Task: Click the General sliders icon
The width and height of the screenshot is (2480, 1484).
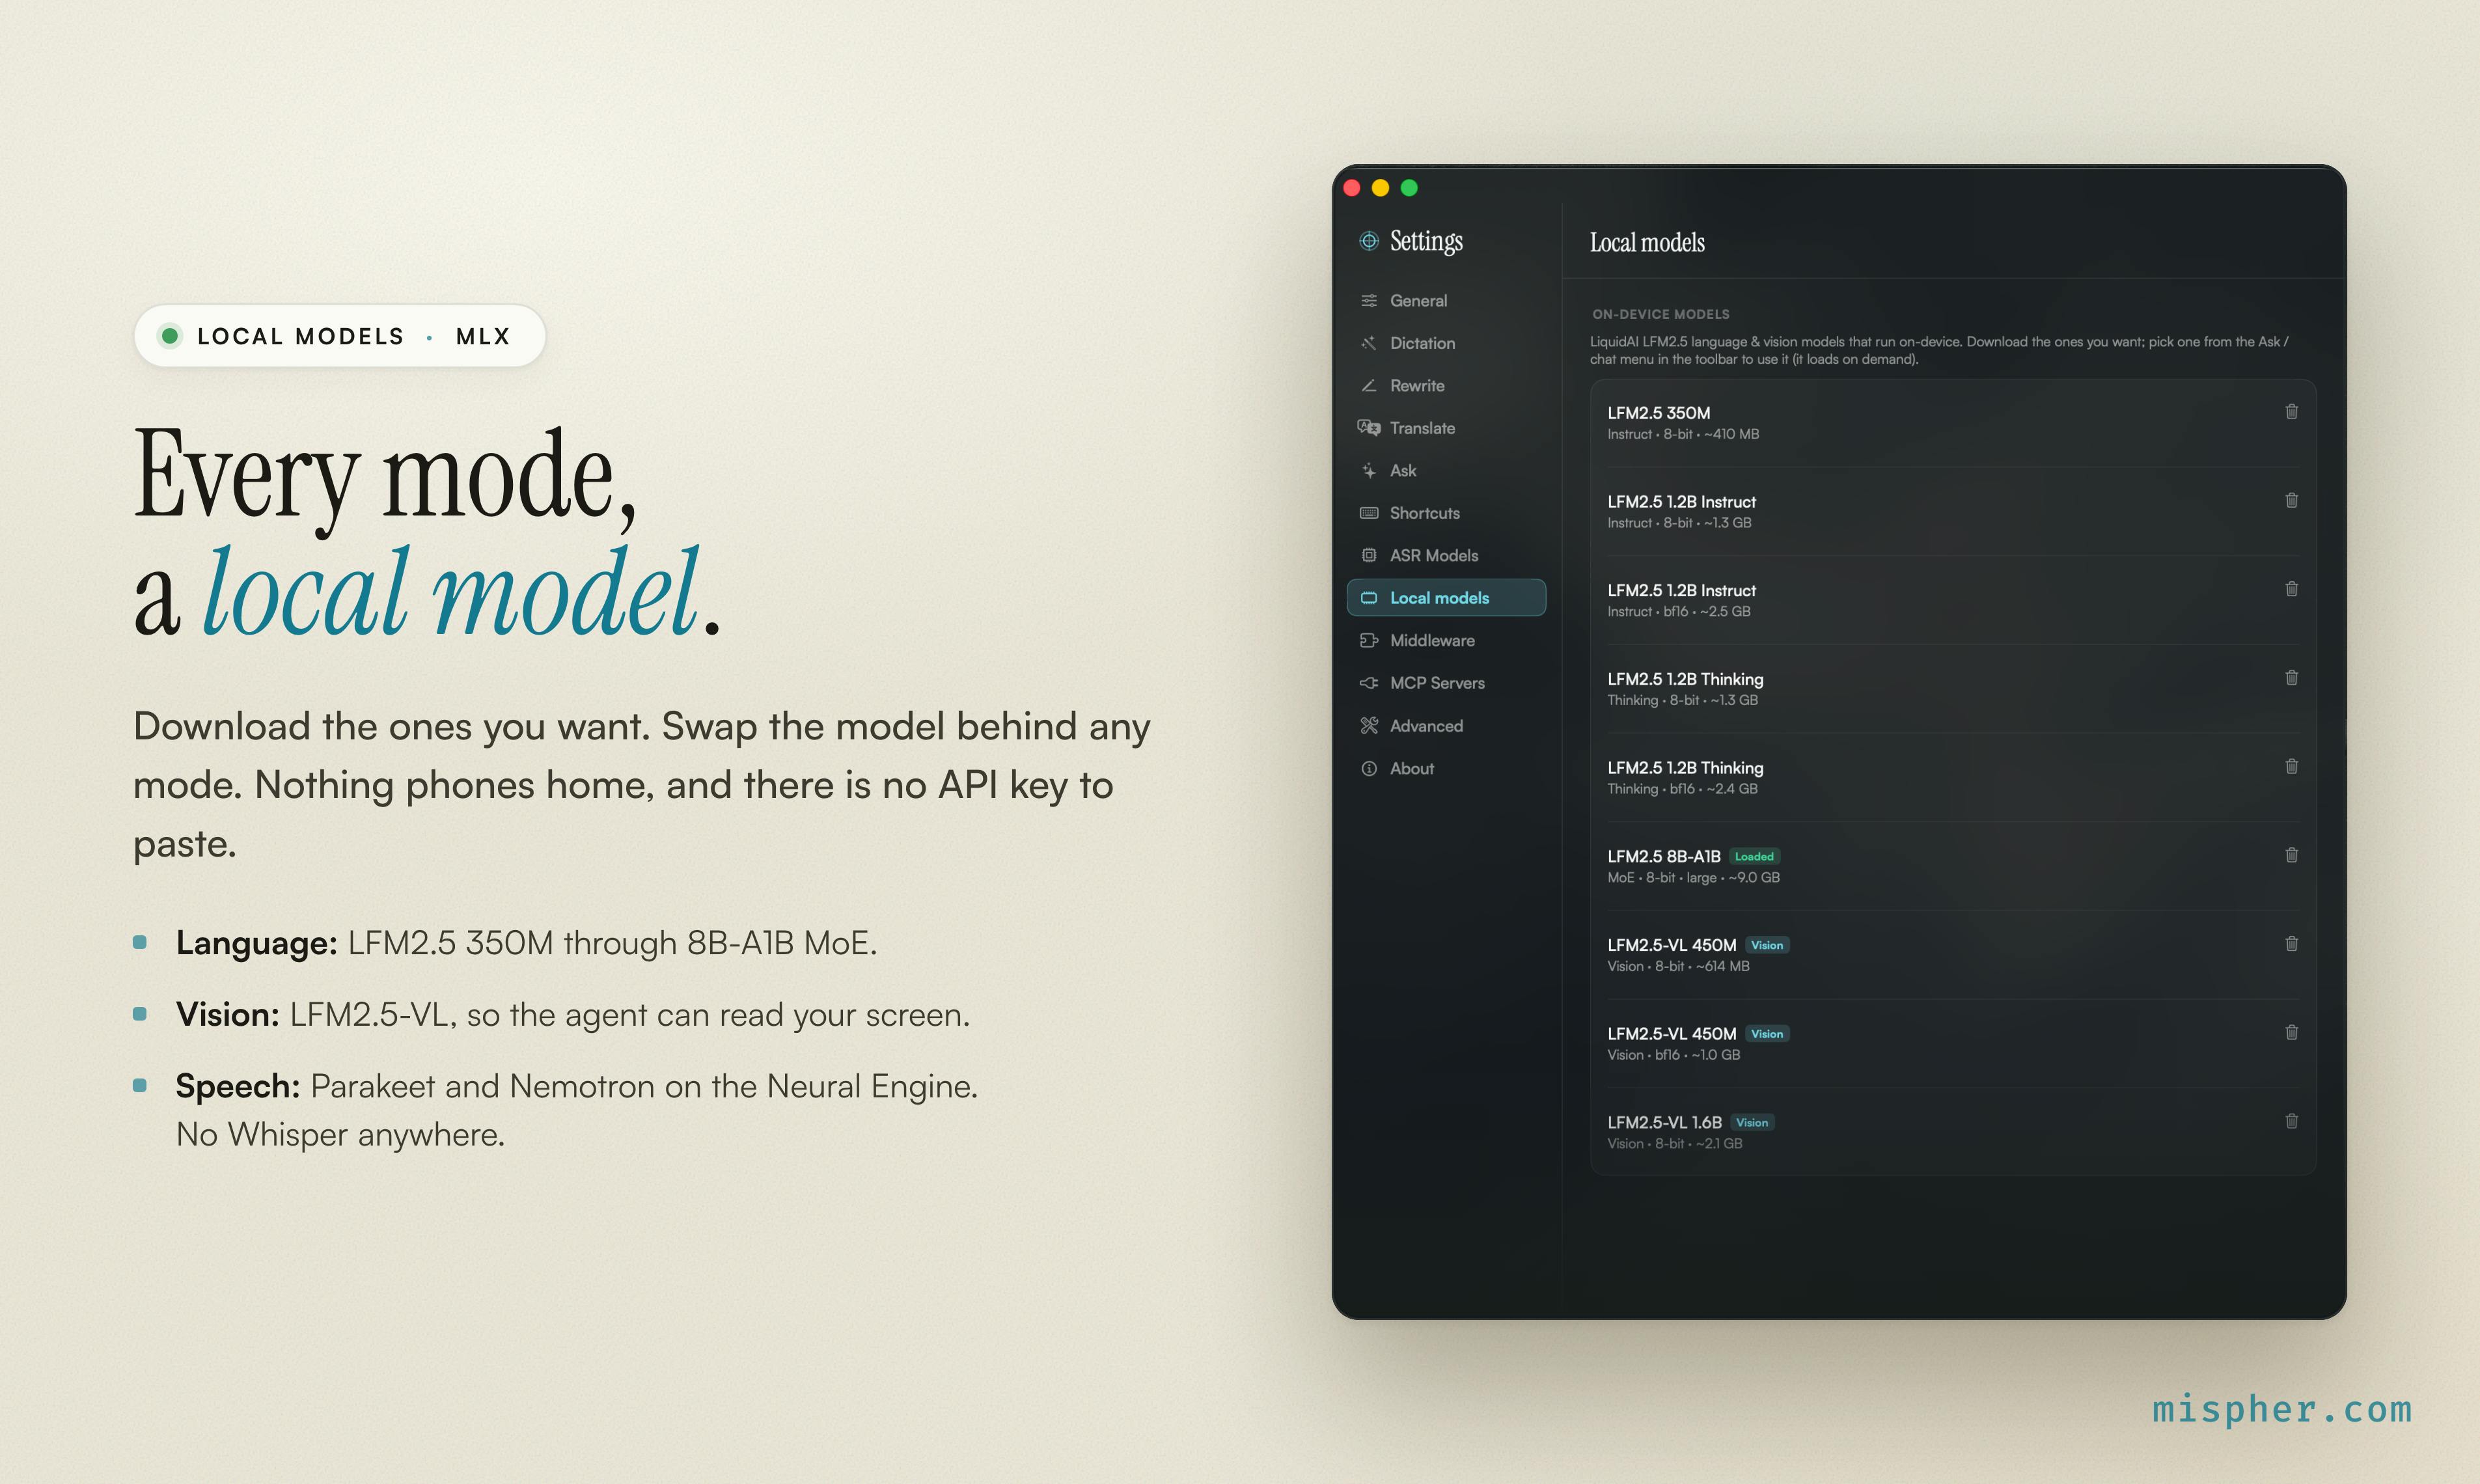Action: [x=1369, y=301]
